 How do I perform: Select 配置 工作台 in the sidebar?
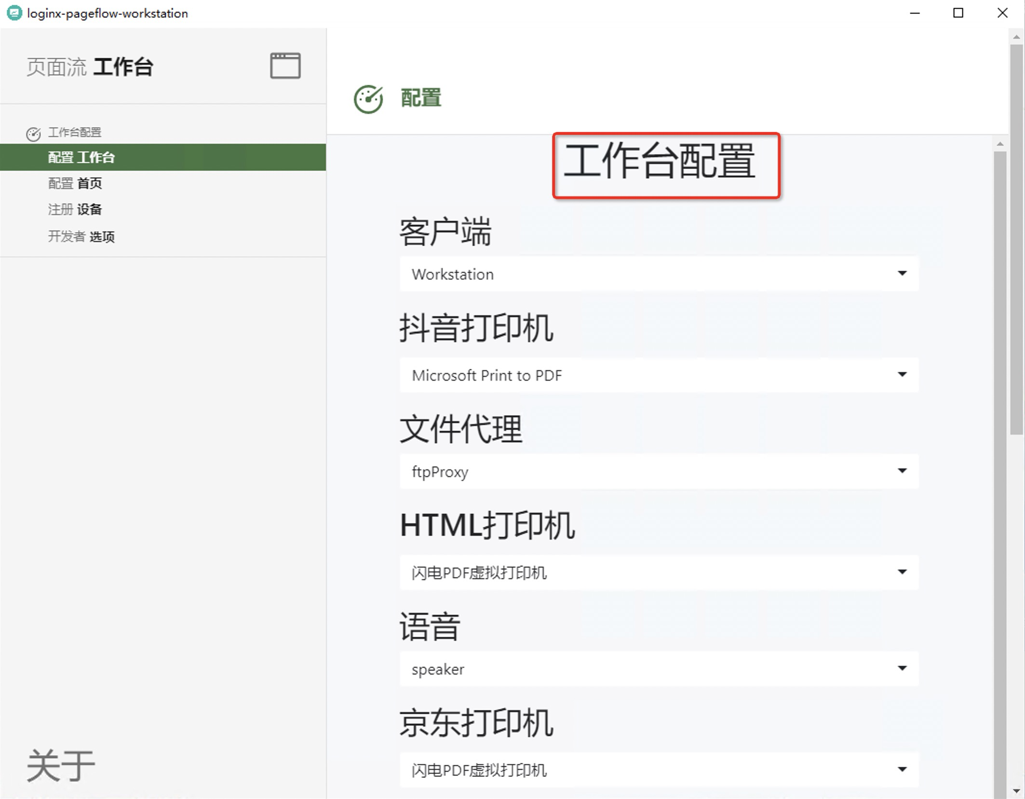pyautogui.click(x=81, y=157)
